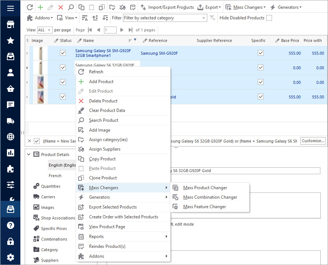Toggle Specific checkbox in the fourth product row
Viewport: 328px width, 265px height.
(x=261, y=97)
